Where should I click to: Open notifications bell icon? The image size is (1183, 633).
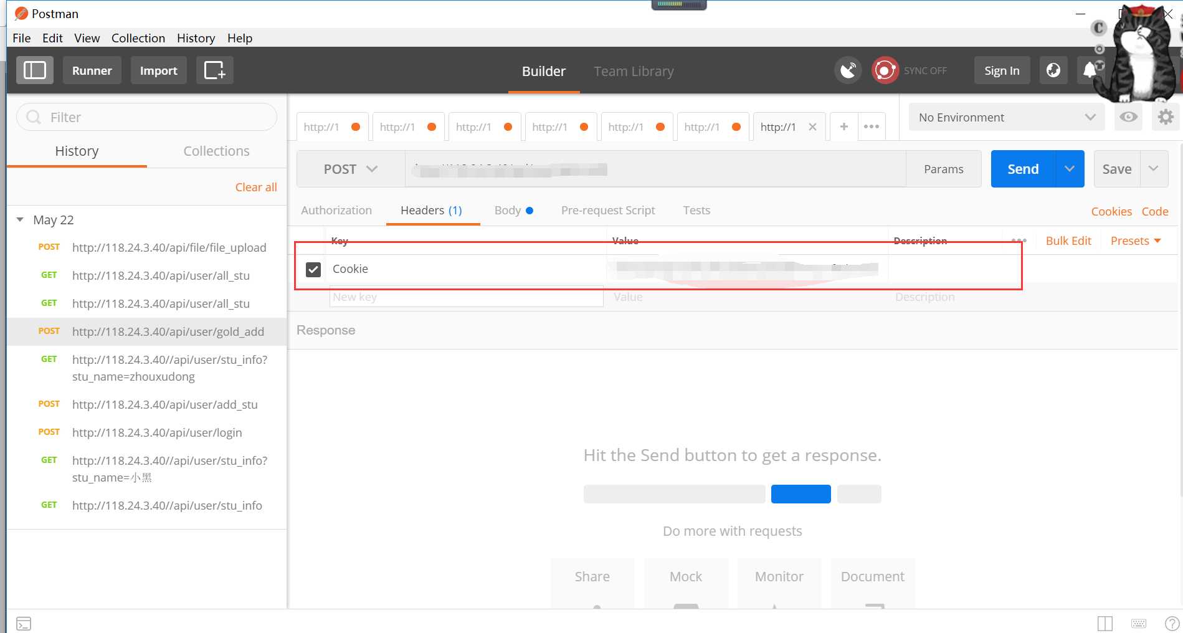coord(1090,70)
